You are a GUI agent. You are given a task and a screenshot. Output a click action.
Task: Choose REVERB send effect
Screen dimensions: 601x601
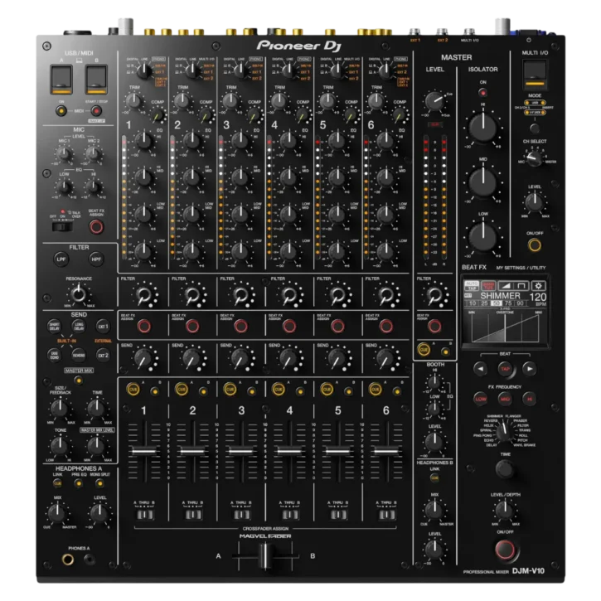click(x=79, y=356)
